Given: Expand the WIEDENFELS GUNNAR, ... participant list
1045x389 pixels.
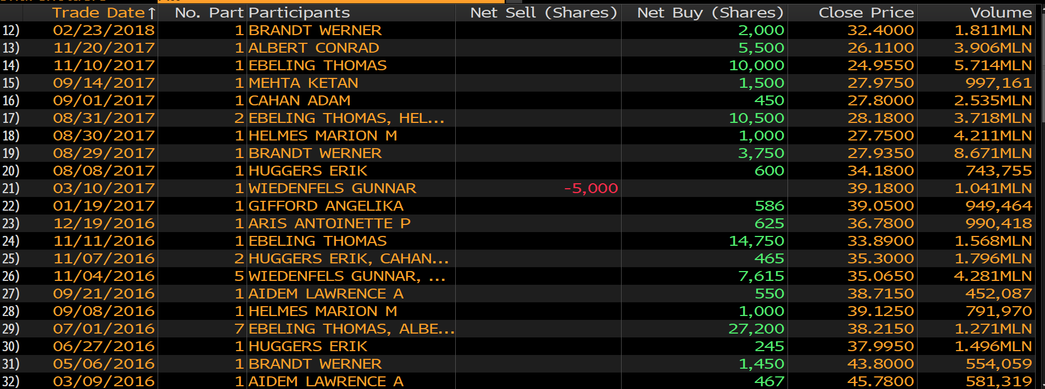Looking at the screenshot, I should (x=347, y=276).
